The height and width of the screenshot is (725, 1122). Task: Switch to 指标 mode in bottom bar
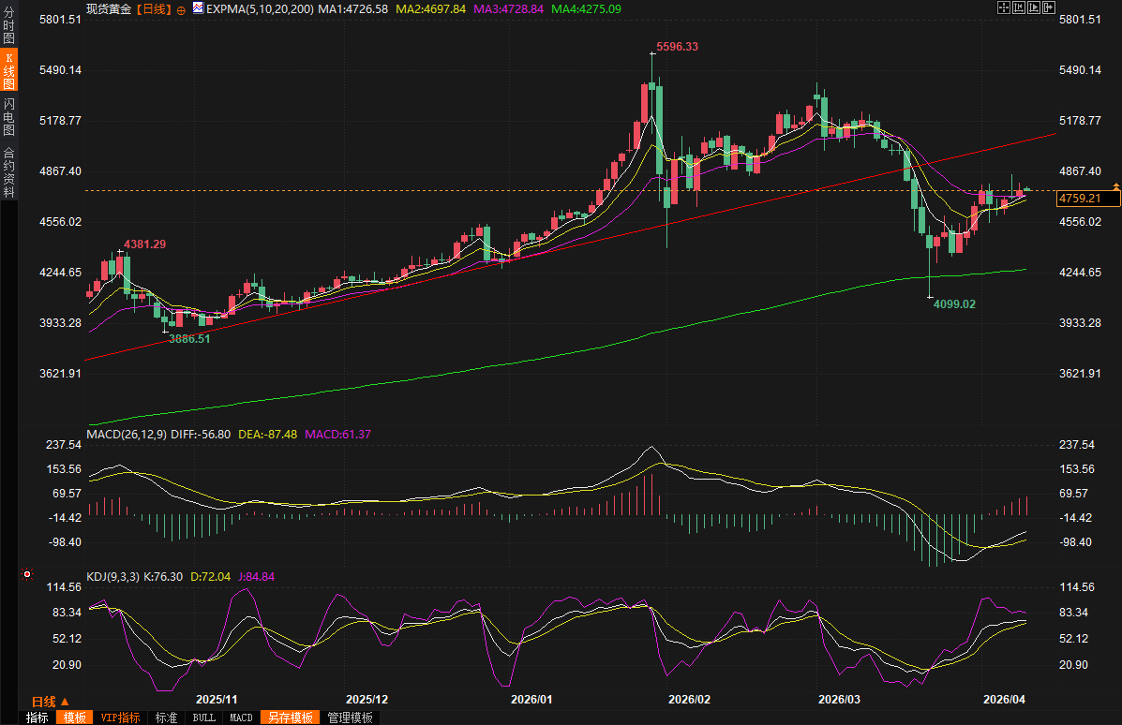(37, 718)
